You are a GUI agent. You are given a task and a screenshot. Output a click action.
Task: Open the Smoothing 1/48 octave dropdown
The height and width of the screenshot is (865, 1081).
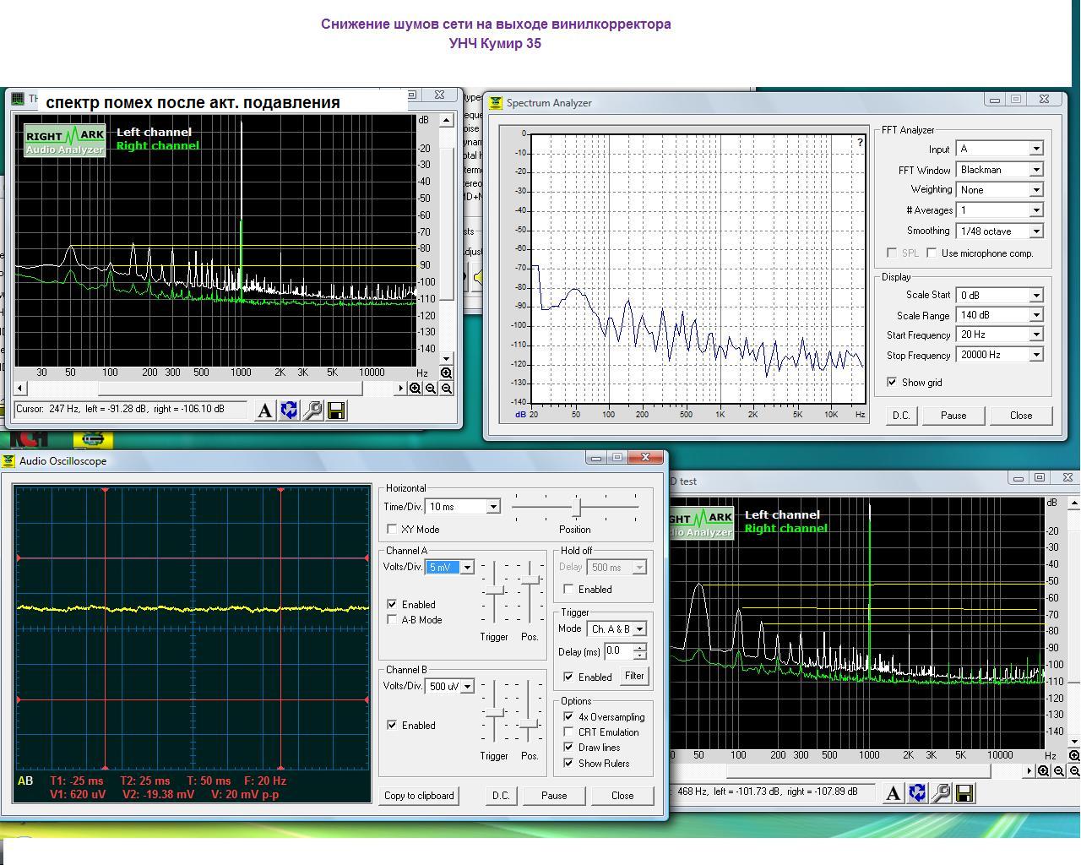tap(1035, 231)
